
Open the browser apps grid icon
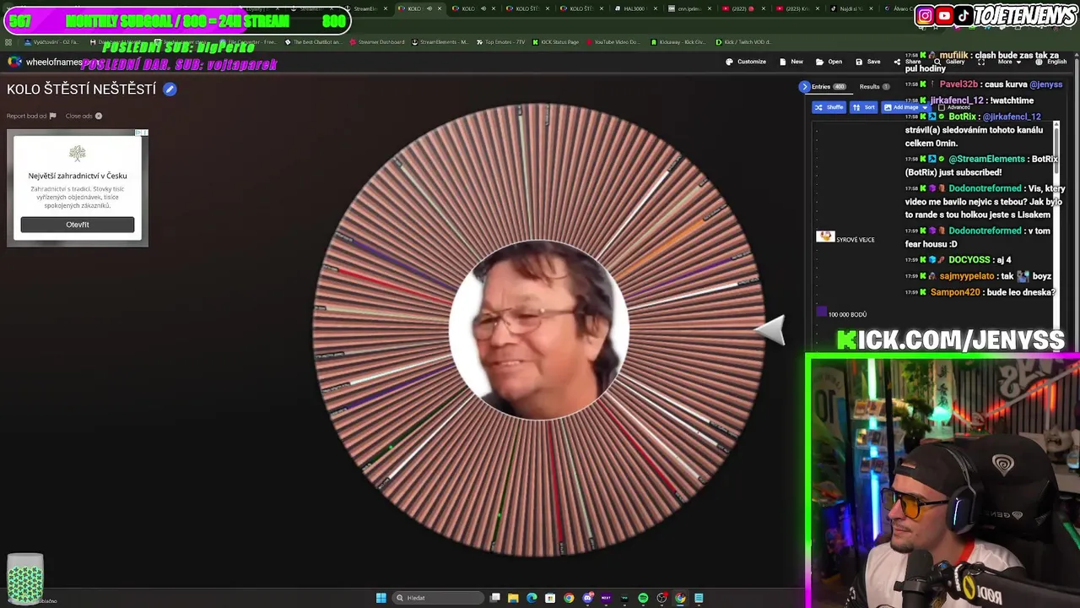point(8,41)
